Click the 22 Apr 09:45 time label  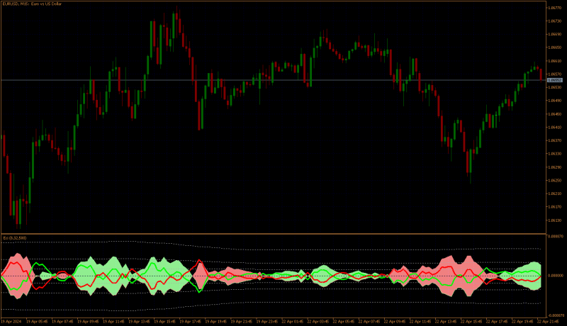tap(395, 321)
